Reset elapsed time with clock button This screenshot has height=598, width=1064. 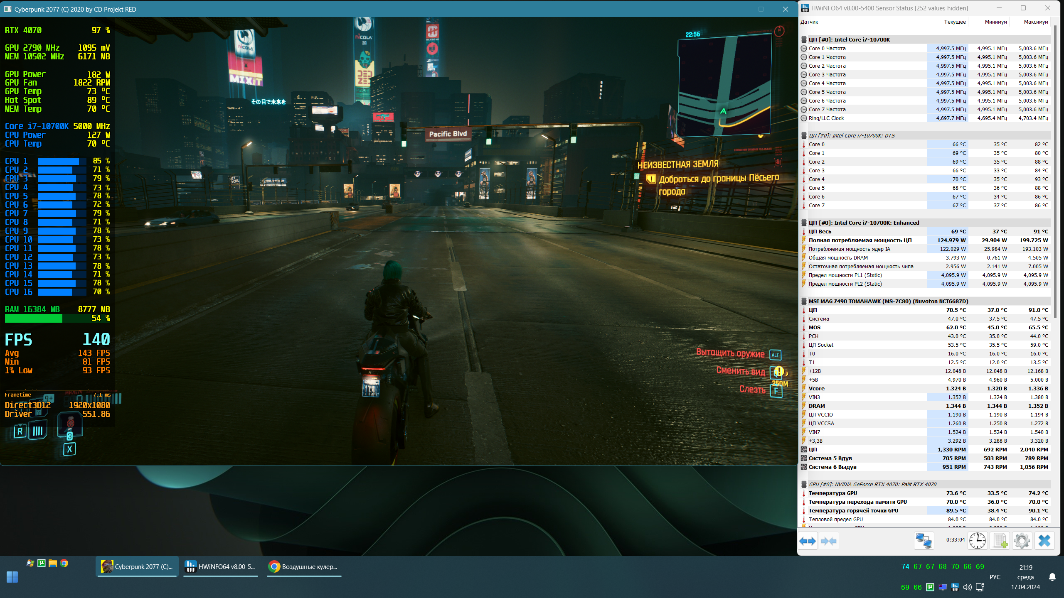tap(977, 541)
